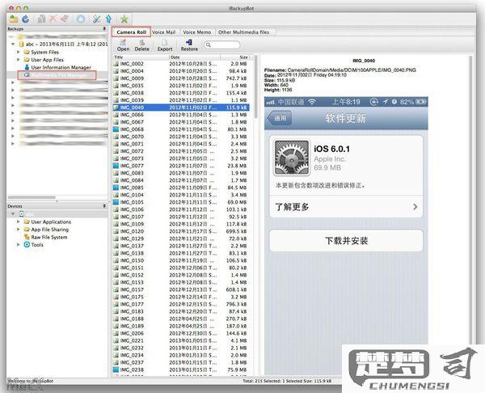The width and height of the screenshot is (485, 393).
Task: Select the IMG_0157 row
Action: pos(180,289)
